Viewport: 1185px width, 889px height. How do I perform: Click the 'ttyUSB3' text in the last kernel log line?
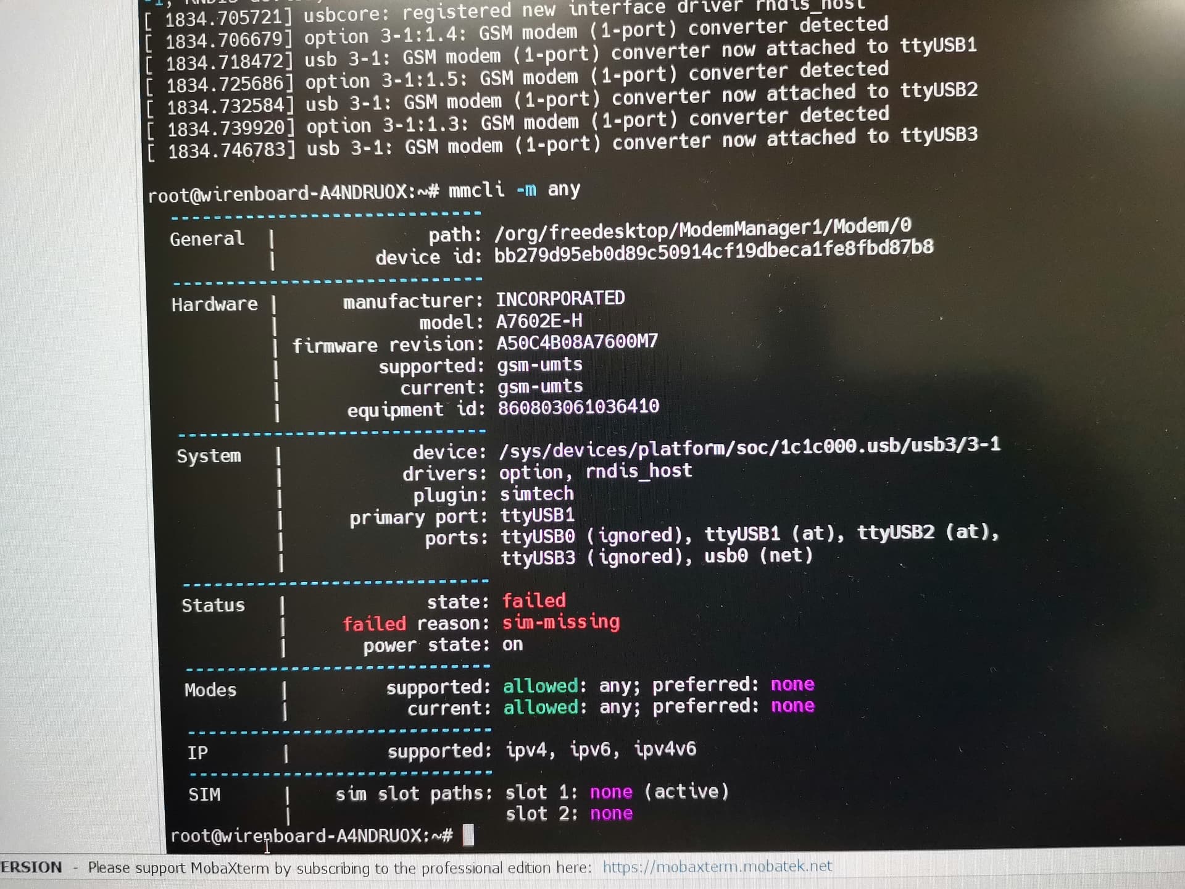point(939,135)
